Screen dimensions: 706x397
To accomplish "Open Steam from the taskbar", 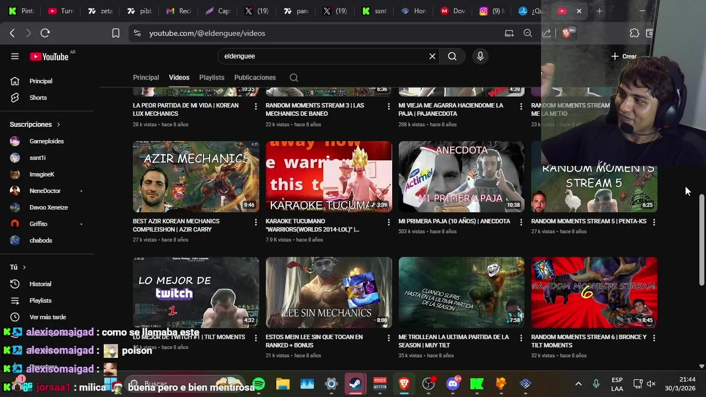I will click(x=356, y=384).
